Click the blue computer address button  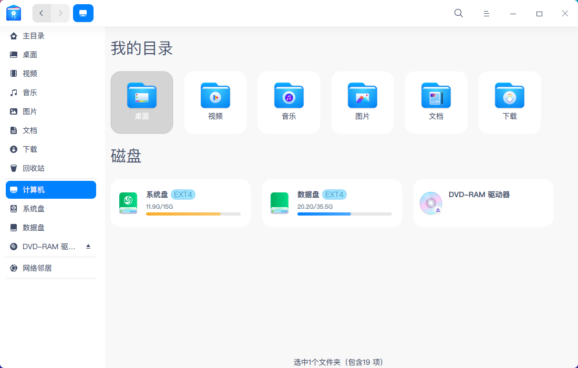pyautogui.click(x=84, y=13)
